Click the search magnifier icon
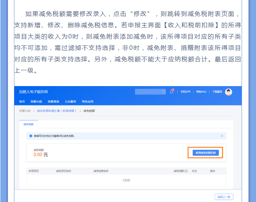The image size is (256, 202). coord(163,92)
